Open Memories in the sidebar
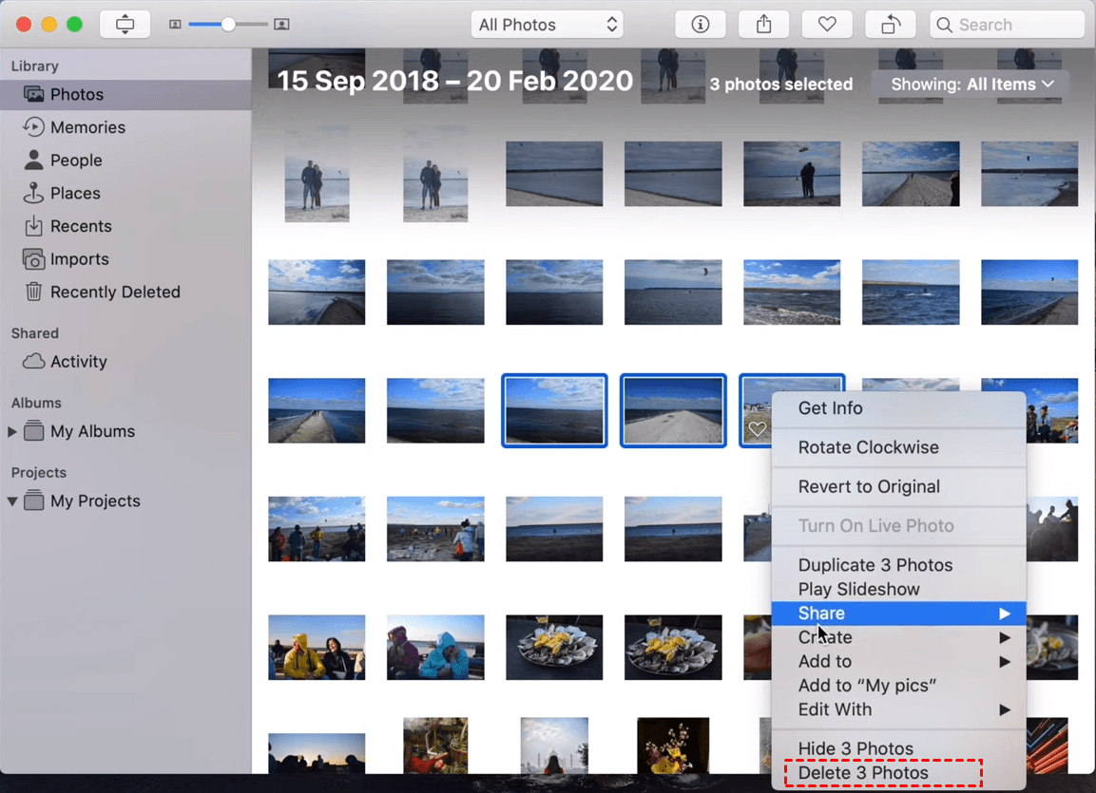Screen dimensions: 1096x793 coord(87,127)
